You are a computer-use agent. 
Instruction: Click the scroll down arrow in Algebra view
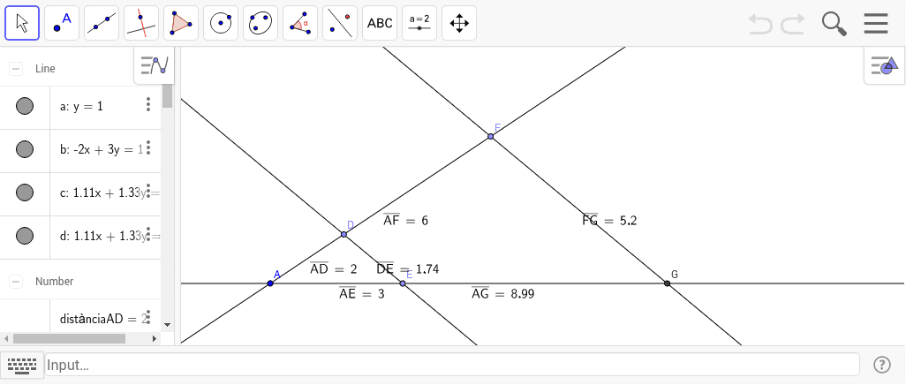click(x=168, y=325)
